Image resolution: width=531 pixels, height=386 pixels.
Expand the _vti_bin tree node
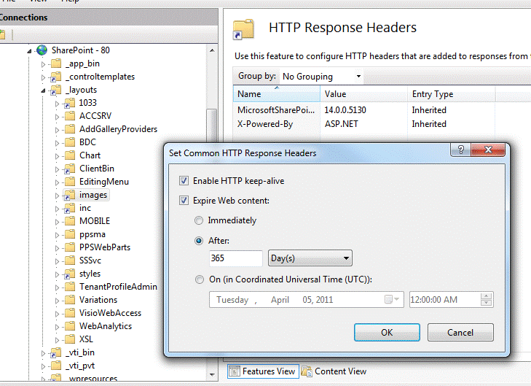pos(43,353)
